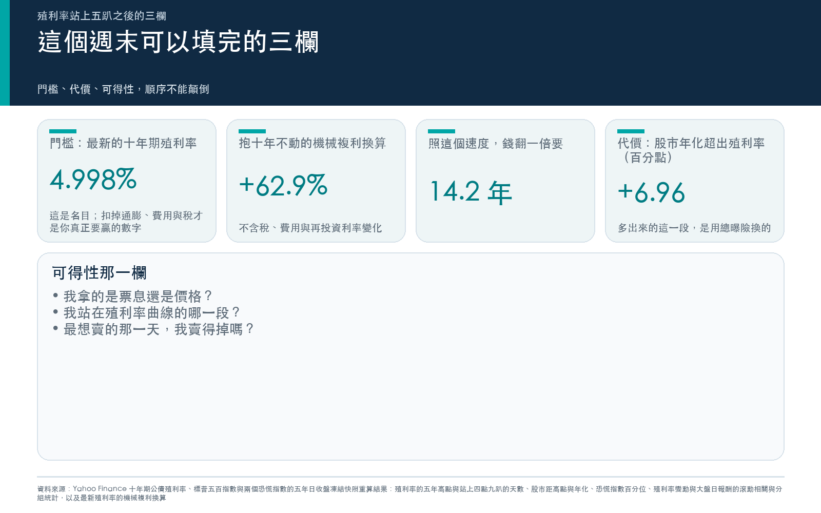The width and height of the screenshot is (821, 513).
Task: Click the +6.96 figure
Action: click(651, 193)
